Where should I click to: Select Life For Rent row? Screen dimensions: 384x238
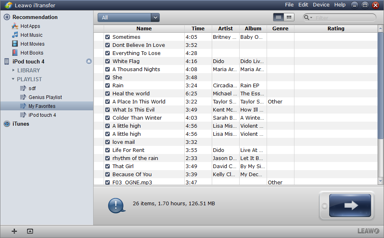click(x=236, y=150)
